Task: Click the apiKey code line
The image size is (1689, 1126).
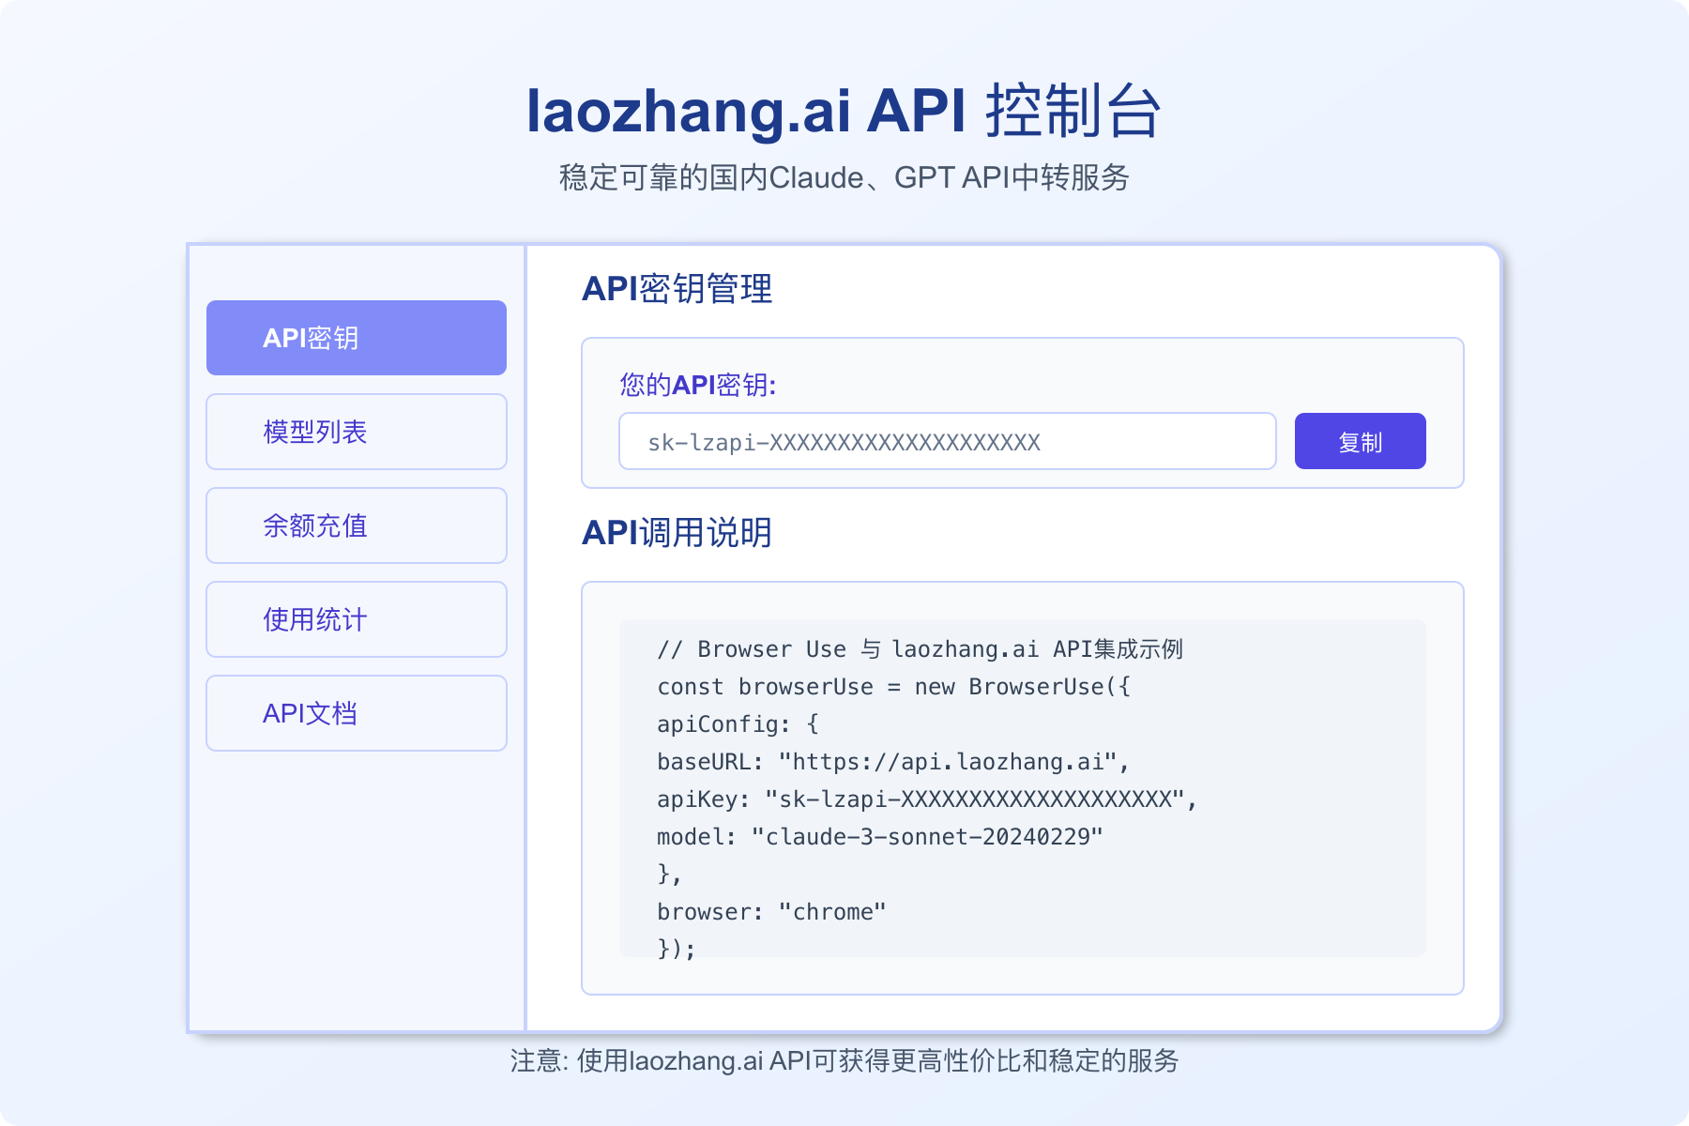Action: (x=927, y=799)
